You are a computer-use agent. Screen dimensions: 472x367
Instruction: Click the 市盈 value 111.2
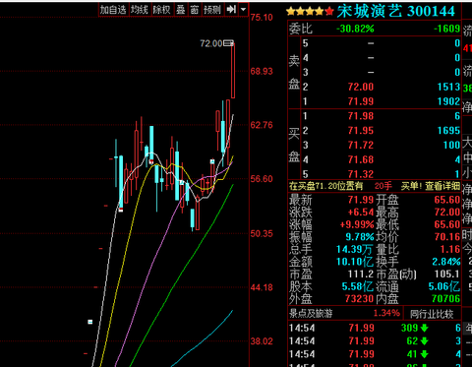(x=361, y=274)
